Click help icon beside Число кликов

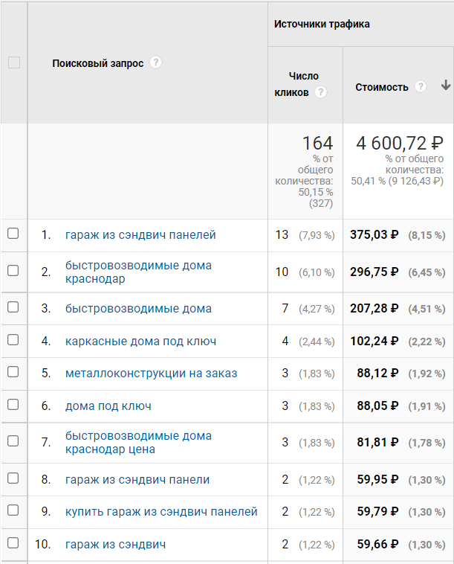click(321, 92)
